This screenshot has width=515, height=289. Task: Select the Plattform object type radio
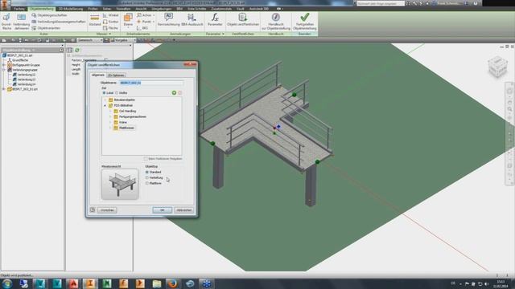tap(147, 183)
